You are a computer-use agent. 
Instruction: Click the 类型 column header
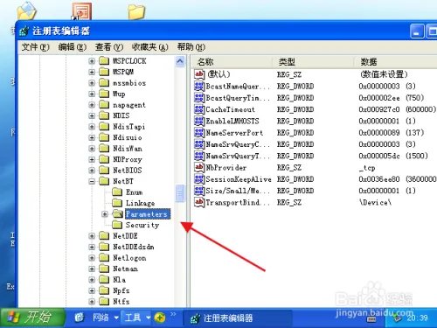pyautogui.click(x=313, y=62)
